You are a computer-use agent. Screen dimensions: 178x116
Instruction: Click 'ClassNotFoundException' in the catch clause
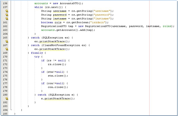point(61,45)
